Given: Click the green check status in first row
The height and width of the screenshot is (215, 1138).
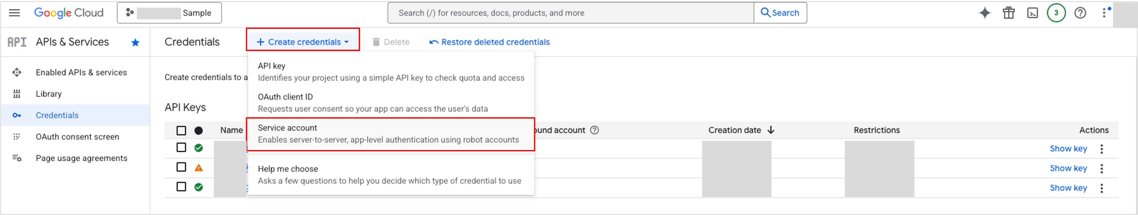Looking at the screenshot, I should point(199,148).
